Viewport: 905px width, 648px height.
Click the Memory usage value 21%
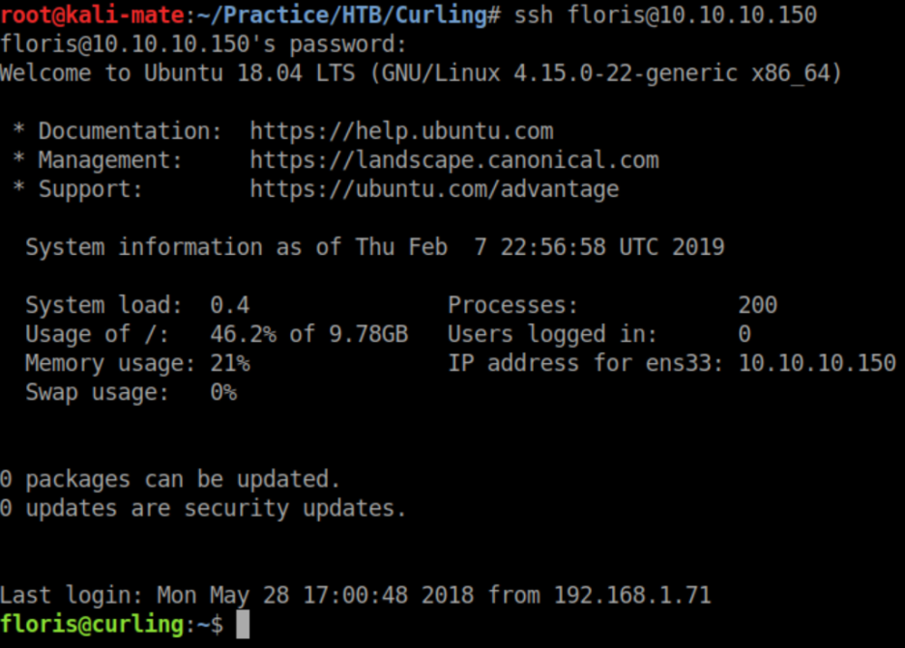coord(230,363)
